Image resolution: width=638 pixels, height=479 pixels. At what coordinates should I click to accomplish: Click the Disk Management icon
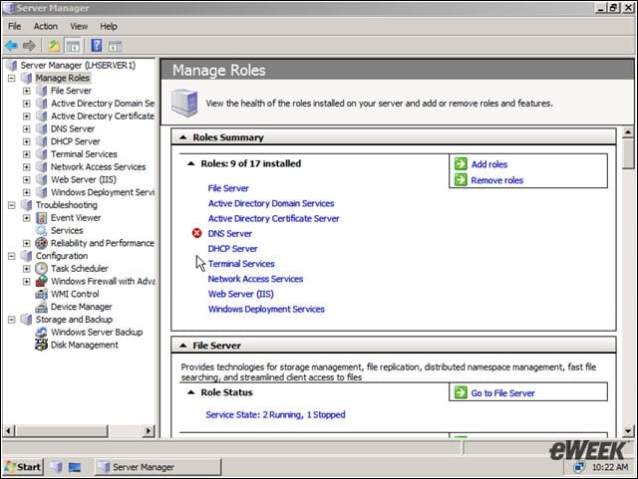(x=41, y=345)
